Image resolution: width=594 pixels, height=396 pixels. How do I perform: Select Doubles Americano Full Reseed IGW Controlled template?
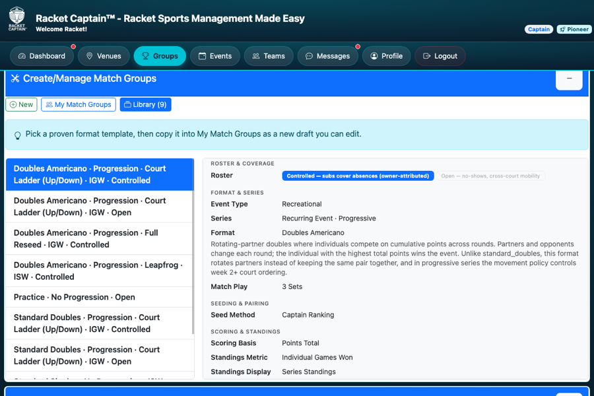[x=100, y=239]
